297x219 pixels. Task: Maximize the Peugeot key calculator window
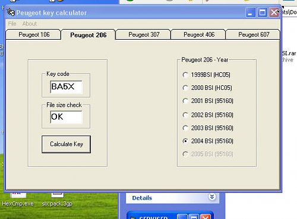coord(263,13)
